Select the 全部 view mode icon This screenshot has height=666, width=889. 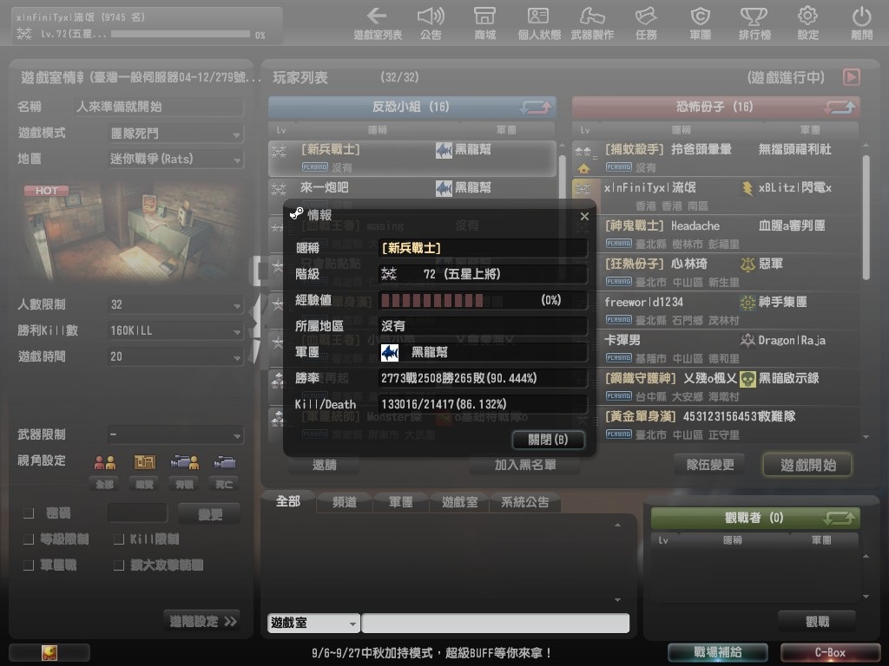[105, 463]
